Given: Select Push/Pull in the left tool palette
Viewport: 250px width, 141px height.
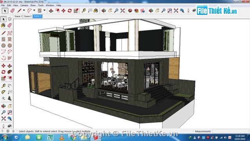Looking at the screenshot, I should [9, 66].
